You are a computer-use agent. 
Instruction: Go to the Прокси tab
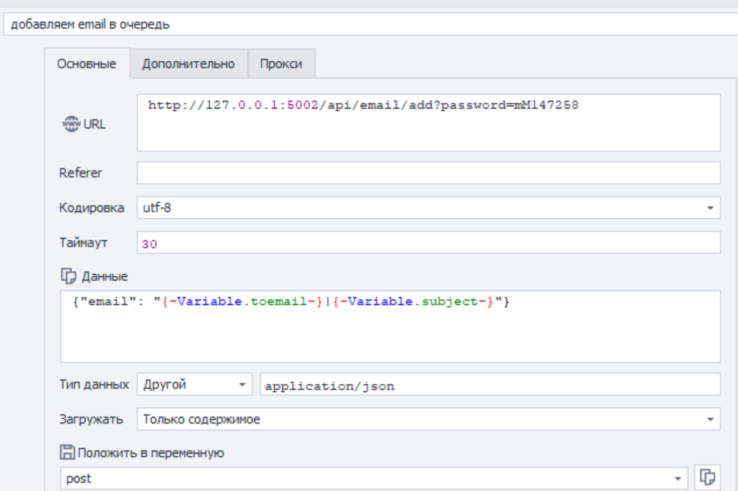pos(281,64)
